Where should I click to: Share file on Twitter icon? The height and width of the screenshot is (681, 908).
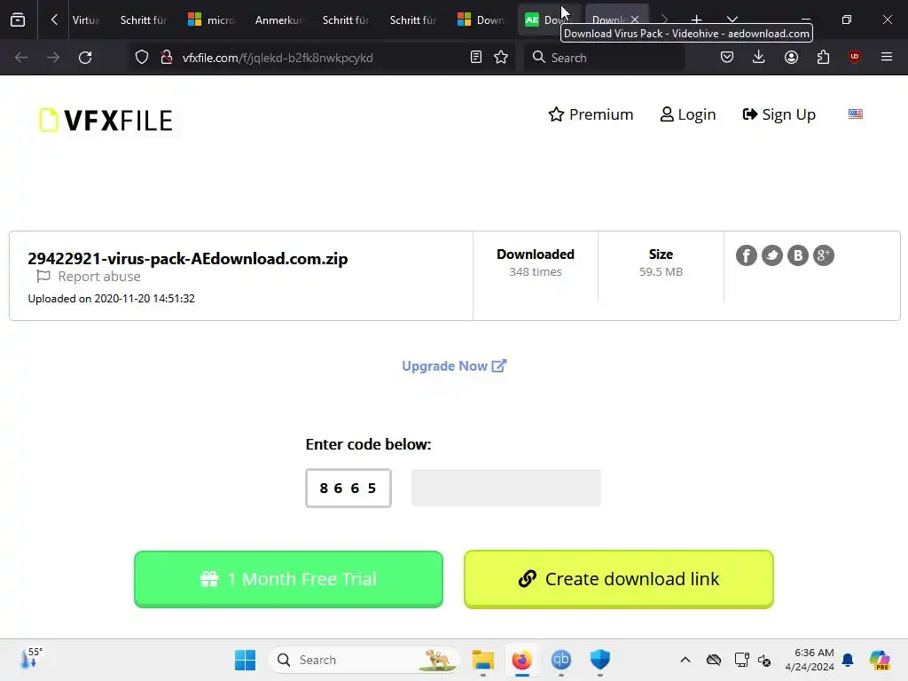pyautogui.click(x=772, y=255)
